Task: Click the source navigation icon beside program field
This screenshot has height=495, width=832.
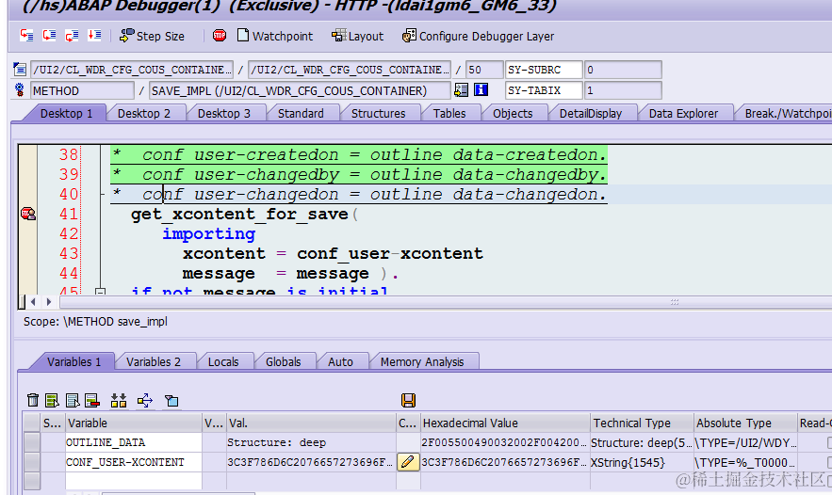Action: pos(20,70)
